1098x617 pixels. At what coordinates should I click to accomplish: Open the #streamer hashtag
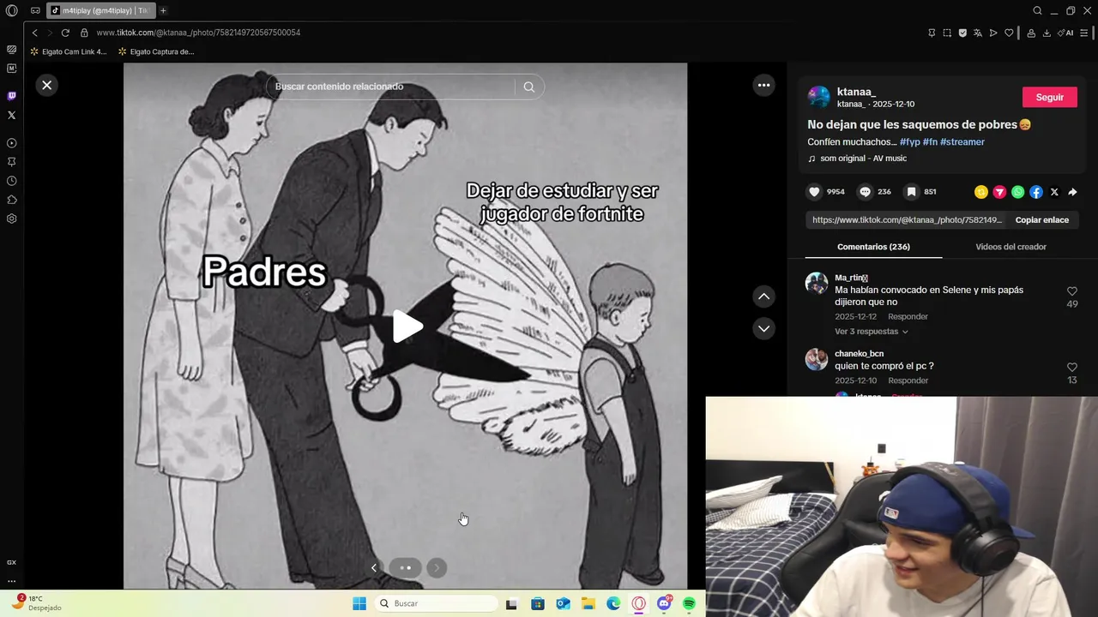pyautogui.click(x=962, y=142)
